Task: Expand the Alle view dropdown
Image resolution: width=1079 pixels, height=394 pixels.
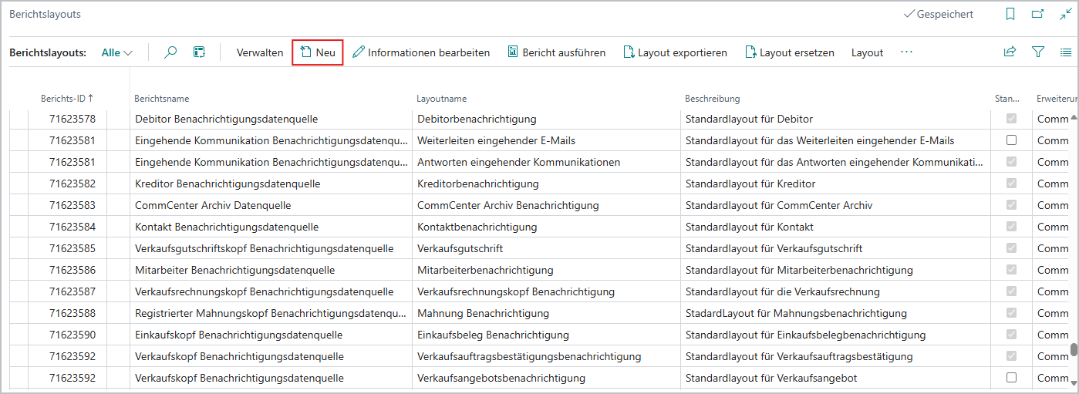Action: (117, 52)
